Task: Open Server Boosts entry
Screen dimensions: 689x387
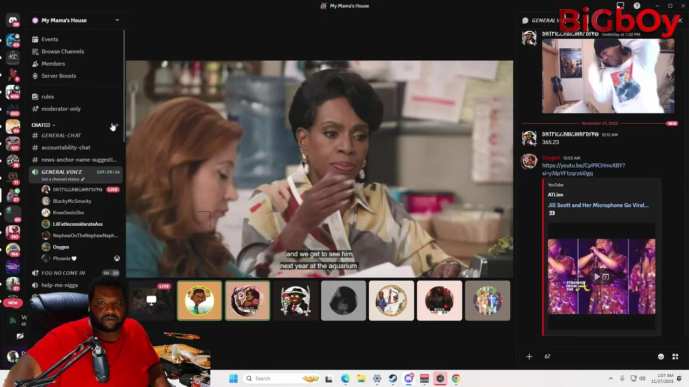Action: (x=58, y=76)
